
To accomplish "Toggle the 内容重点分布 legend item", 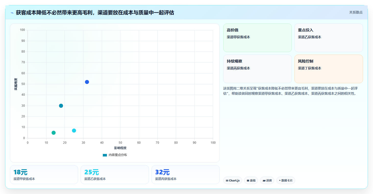I will [115, 155].
